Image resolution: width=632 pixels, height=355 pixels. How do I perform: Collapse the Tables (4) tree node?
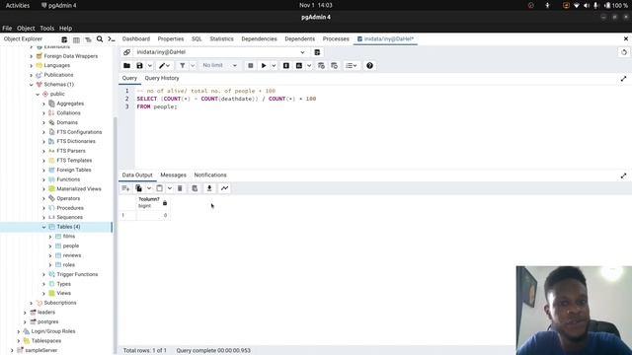click(x=43, y=227)
